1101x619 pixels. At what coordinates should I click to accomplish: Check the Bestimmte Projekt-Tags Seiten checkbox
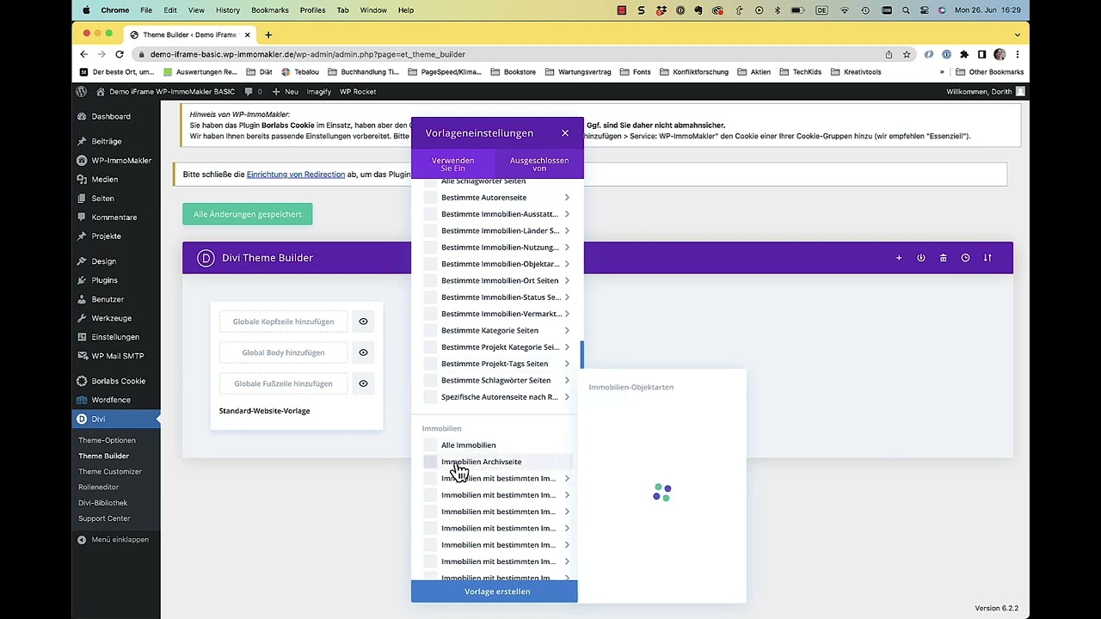[x=430, y=364]
